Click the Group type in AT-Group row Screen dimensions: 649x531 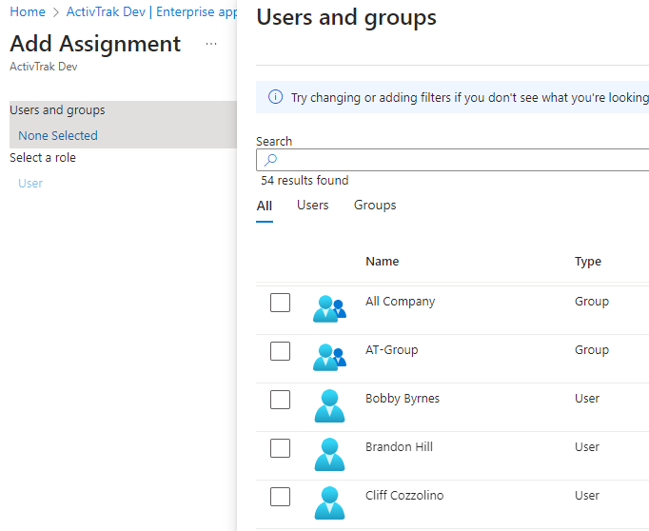pyautogui.click(x=592, y=350)
